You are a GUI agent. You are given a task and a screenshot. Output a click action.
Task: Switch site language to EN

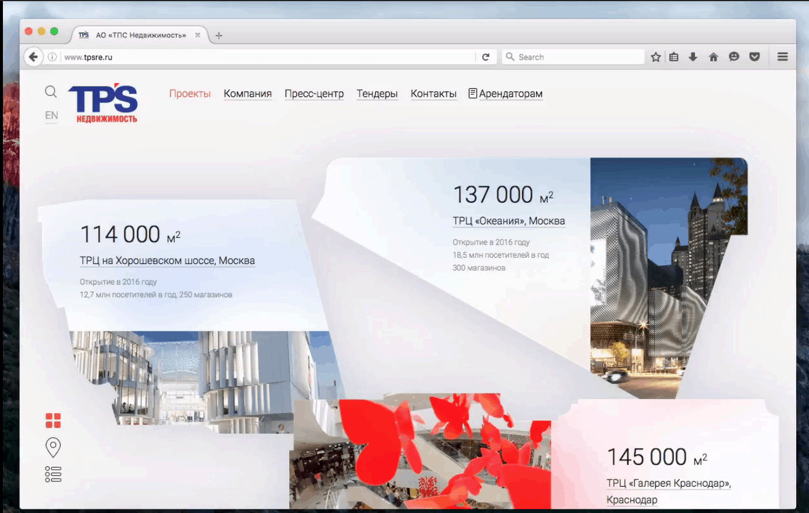pos(51,115)
